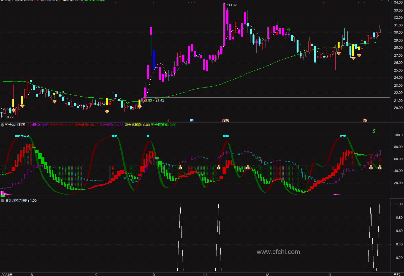Image resolution: width=404 pixels, height=276 pixels.
Task: Click the 2024年 label on time axis
Action: (7, 274)
